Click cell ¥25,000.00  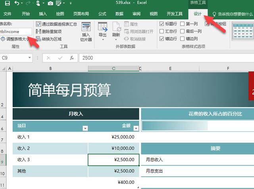pos(114,137)
